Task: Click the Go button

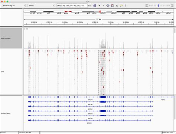Action: 89,6
